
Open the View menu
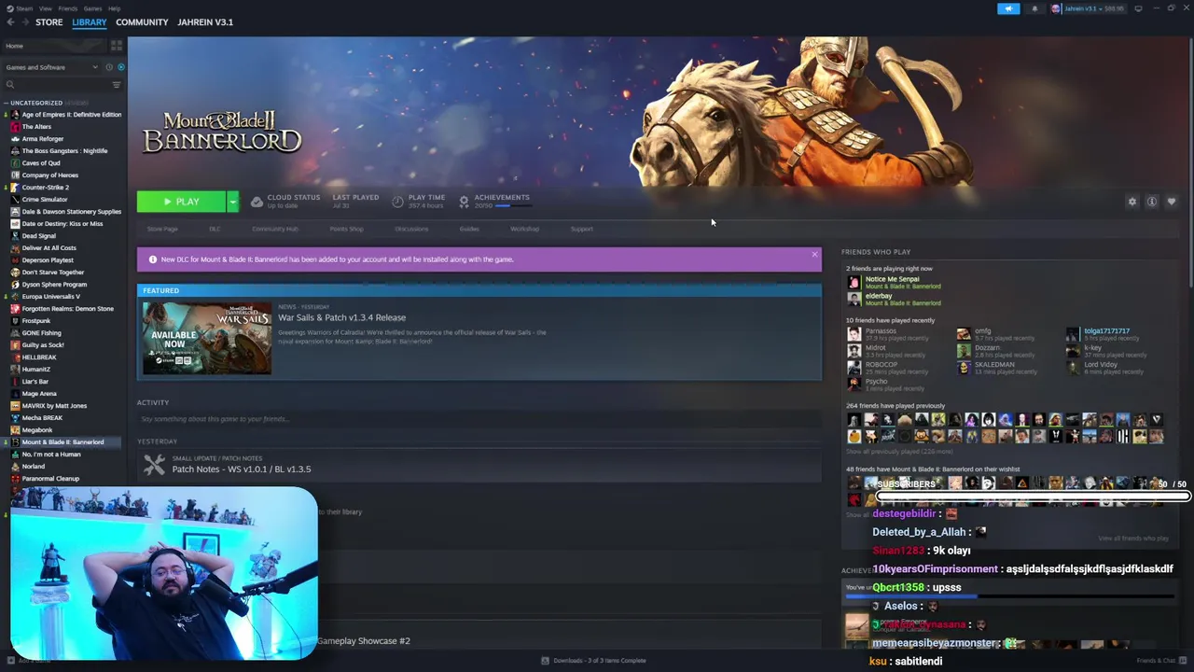click(x=45, y=8)
